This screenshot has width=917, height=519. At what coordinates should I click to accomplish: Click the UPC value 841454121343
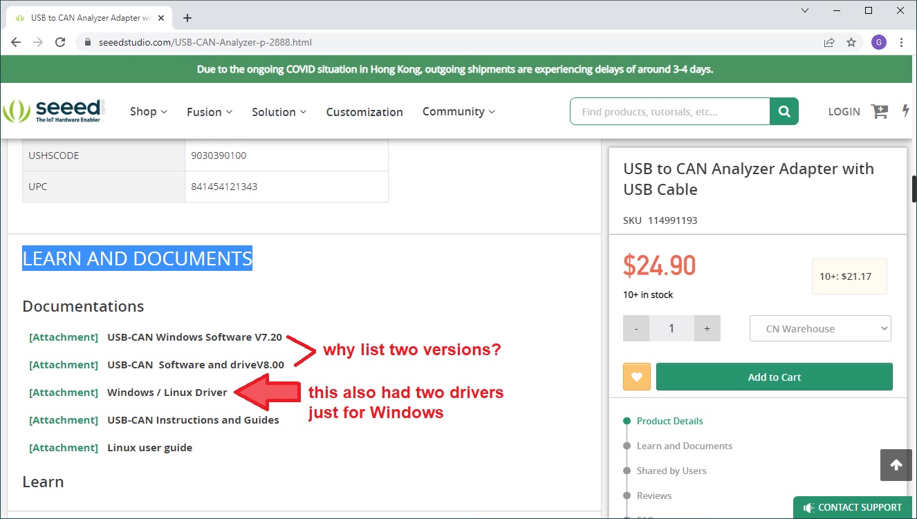click(x=224, y=187)
